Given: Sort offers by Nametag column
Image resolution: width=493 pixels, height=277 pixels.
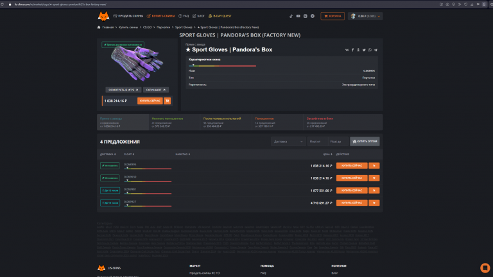Looking at the screenshot, I should pyautogui.click(x=182, y=154).
